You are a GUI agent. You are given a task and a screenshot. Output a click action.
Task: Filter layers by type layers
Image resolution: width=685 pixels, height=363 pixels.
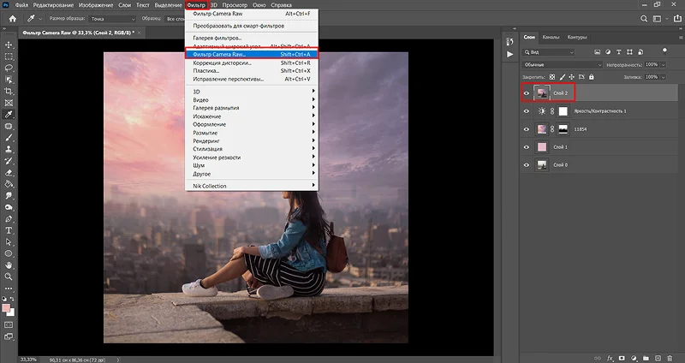click(618, 52)
